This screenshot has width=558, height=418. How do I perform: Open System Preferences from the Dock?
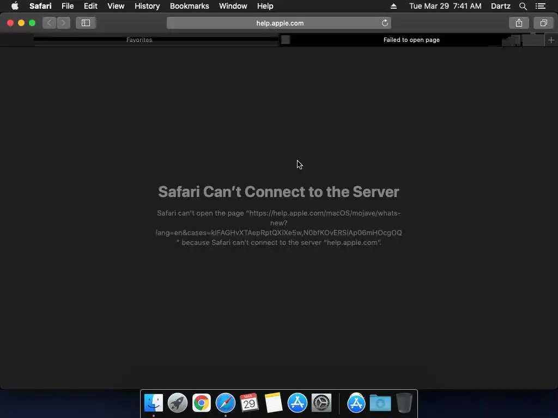pos(322,403)
